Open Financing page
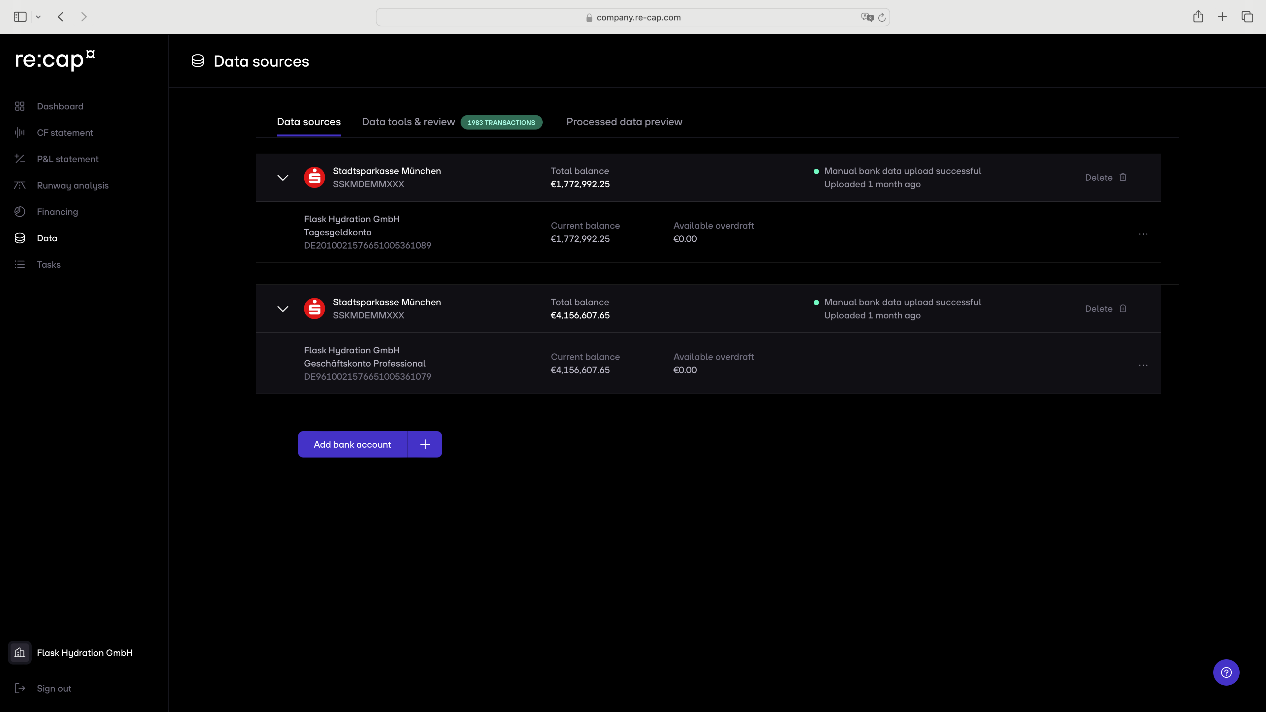 pos(57,212)
